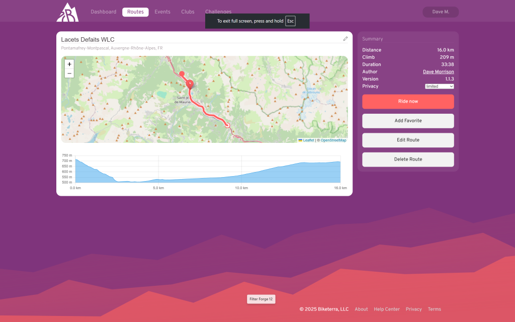The width and height of the screenshot is (515, 322).
Task: Zoom in on the map
Action: point(69,64)
